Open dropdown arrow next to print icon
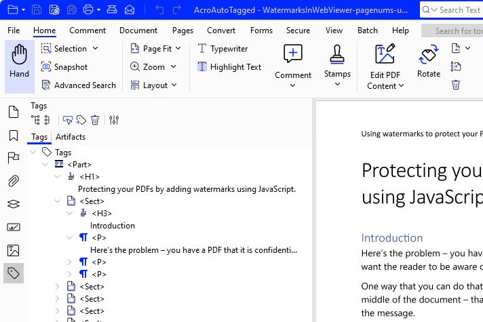The image size is (483, 322). (98, 10)
